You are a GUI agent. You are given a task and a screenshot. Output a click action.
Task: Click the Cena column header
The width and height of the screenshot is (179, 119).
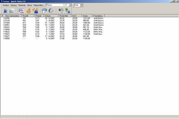tap(87, 16)
